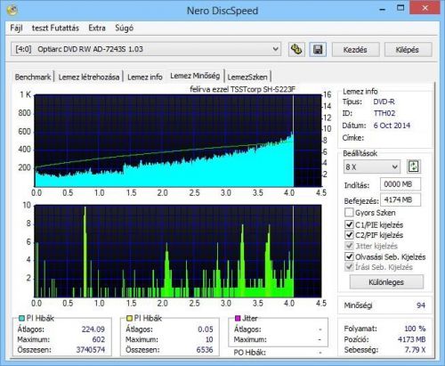Click the PI errors total 3740574
Image resolution: width=445 pixels, height=366 pixels.
pos(91,350)
